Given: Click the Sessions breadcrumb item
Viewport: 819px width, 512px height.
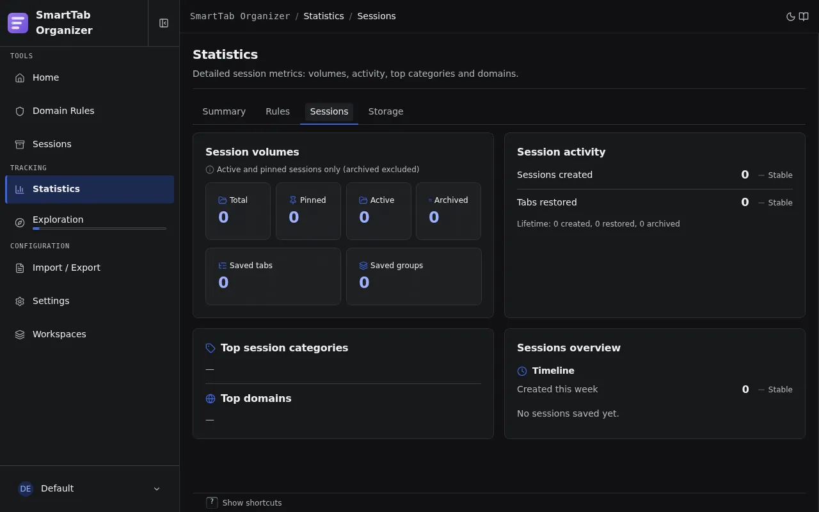Looking at the screenshot, I should tap(376, 16).
